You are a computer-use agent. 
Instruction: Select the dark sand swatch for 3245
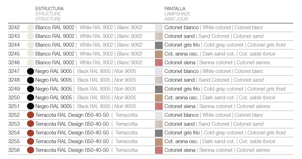coord(159,54)
